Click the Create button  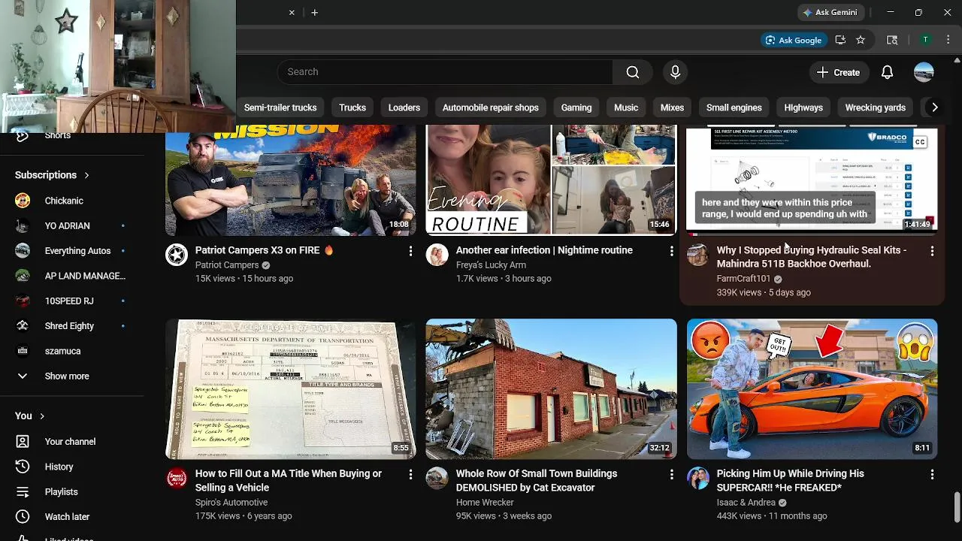click(x=838, y=72)
